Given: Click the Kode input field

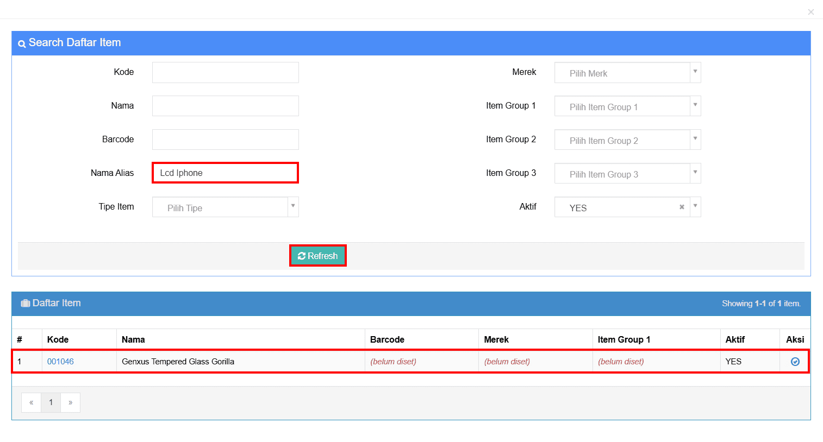Looking at the screenshot, I should tap(225, 73).
